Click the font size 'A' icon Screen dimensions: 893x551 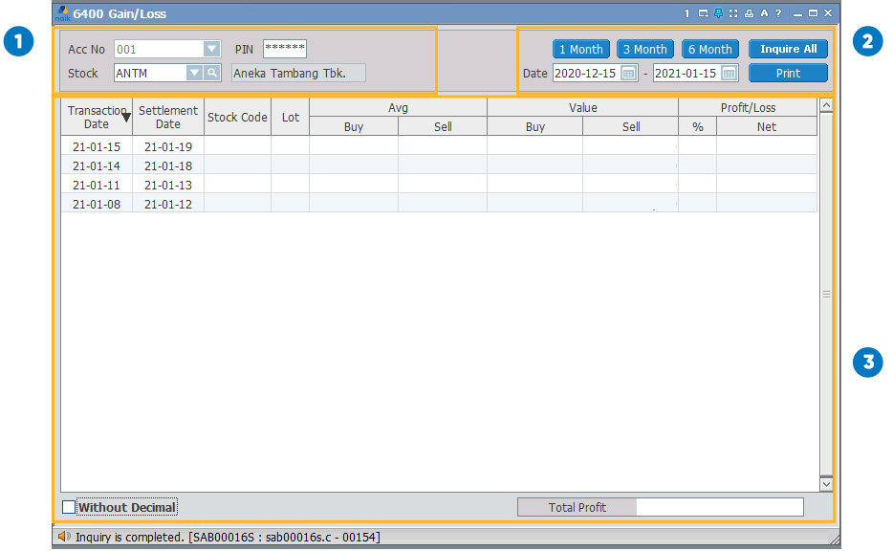[x=764, y=13]
